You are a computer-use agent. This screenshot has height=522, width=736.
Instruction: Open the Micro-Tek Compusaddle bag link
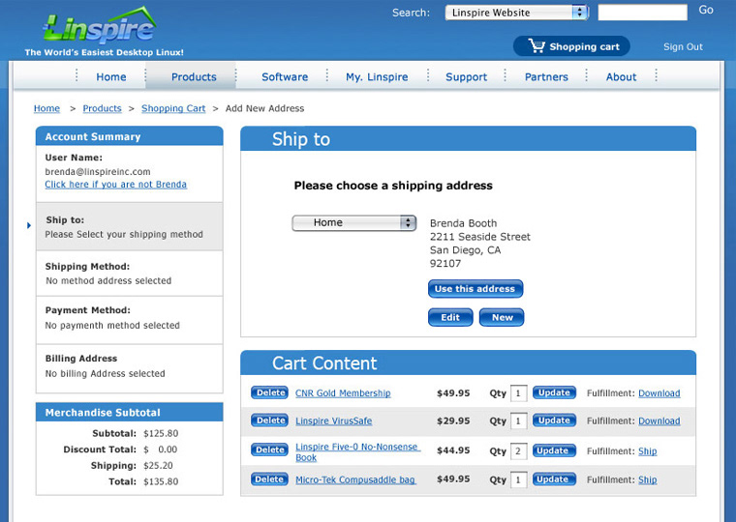click(355, 479)
